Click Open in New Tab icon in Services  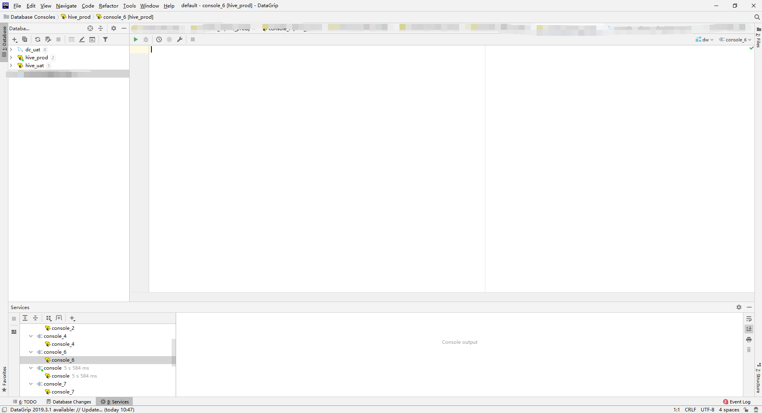tap(59, 318)
